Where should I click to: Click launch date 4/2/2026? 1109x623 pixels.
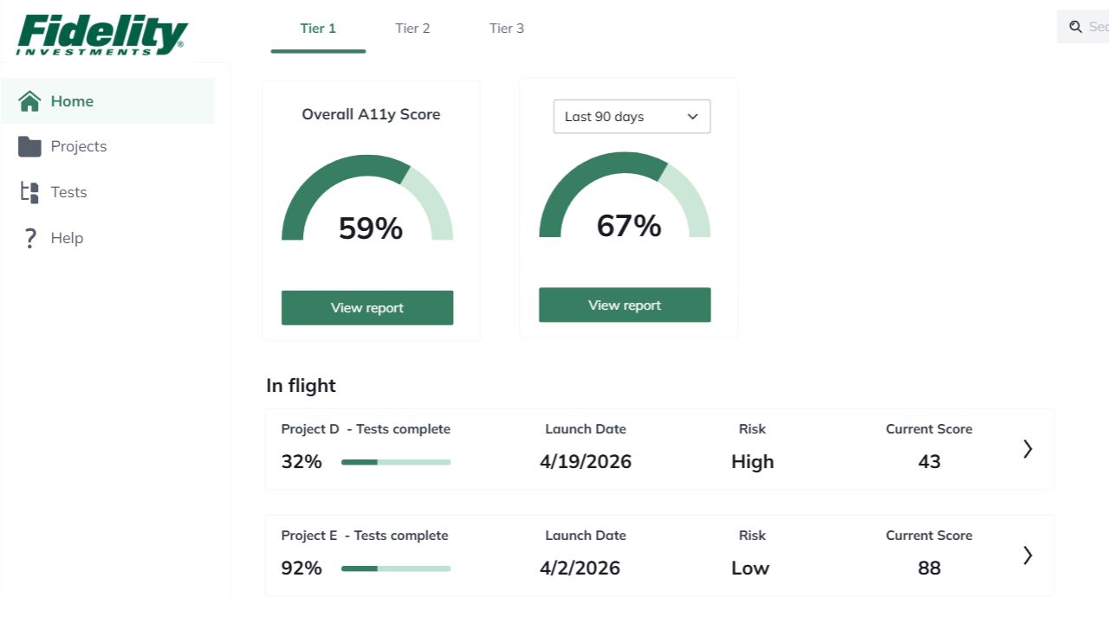[580, 568]
